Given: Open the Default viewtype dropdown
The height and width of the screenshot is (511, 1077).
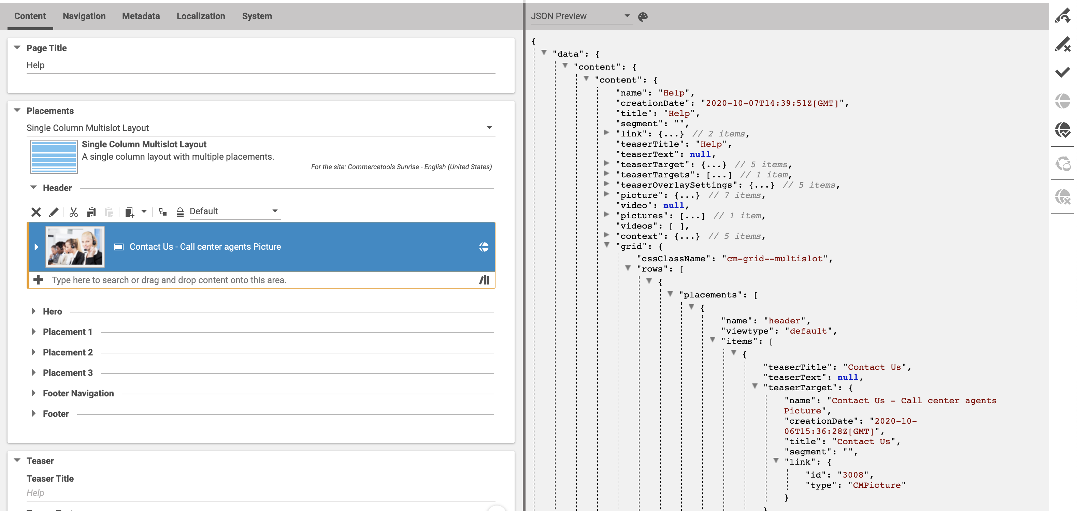Looking at the screenshot, I should click(275, 211).
